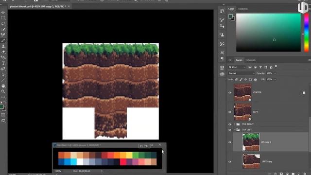Open collapsed Paragraph panel icon

[x=222, y=59]
